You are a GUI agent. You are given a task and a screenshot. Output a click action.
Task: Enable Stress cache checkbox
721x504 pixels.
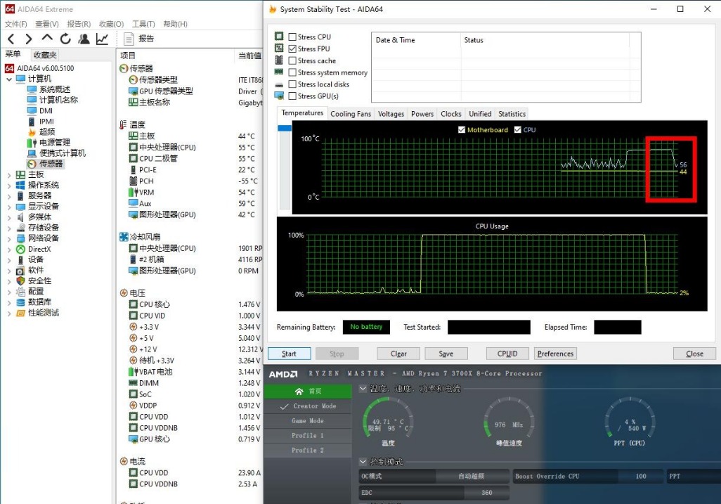(x=292, y=60)
